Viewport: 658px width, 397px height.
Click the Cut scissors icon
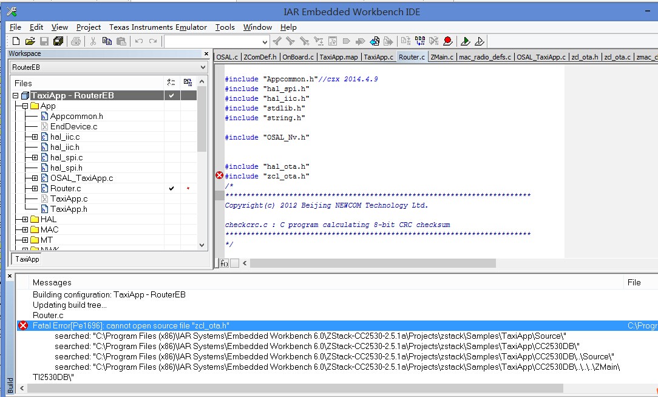pyautogui.click(x=93, y=41)
